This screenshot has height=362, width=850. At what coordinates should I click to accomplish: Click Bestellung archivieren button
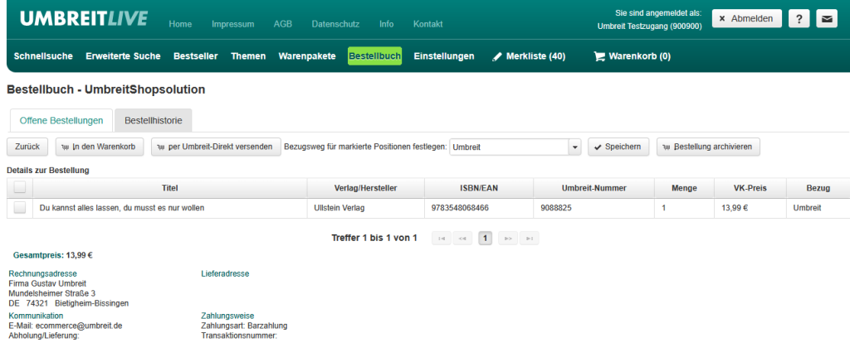[707, 147]
